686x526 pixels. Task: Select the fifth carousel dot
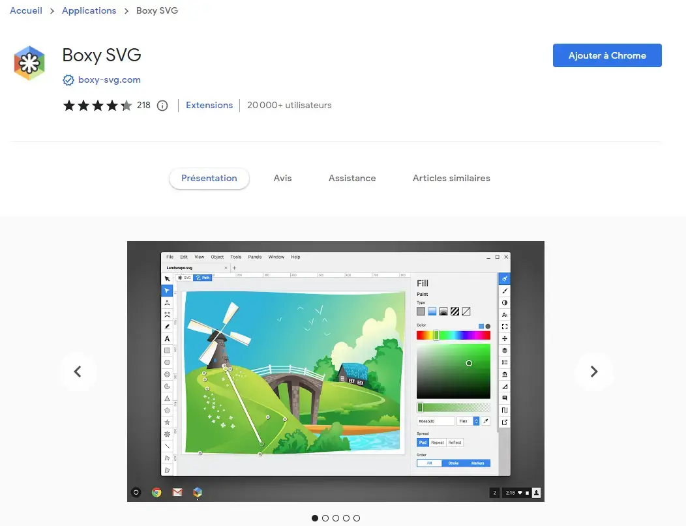point(357,518)
